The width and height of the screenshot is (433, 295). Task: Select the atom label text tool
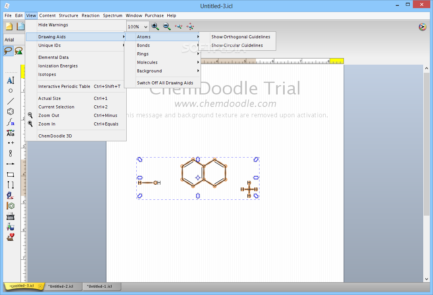(x=10, y=80)
